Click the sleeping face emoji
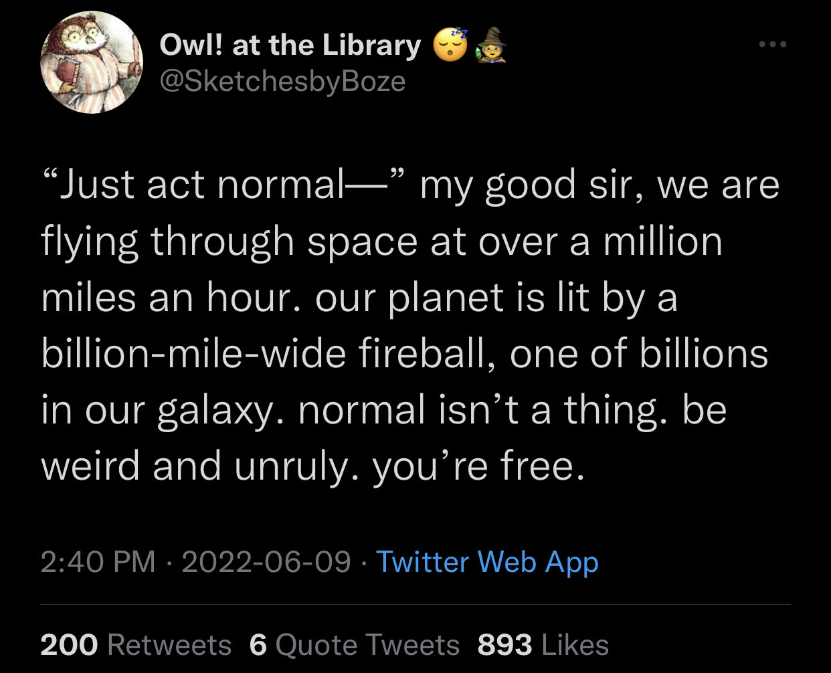The width and height of the screenshot is (831, 673). click(x=451, y=45)
